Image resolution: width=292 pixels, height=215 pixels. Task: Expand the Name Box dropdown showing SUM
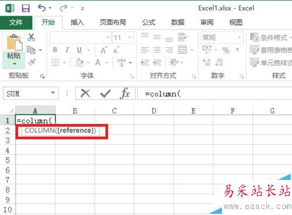click(53, 93)
